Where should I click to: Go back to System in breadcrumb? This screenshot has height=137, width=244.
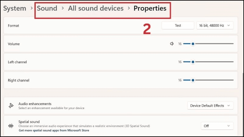15,8
